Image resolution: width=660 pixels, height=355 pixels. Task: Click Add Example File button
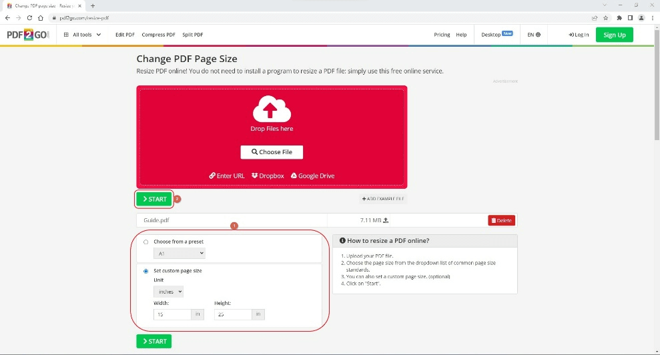click(x=383, y=199)
